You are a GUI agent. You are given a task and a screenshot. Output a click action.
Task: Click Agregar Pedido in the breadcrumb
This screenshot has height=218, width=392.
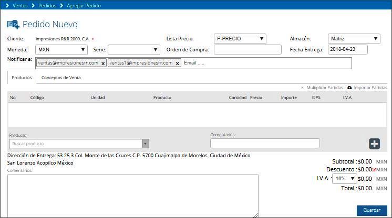point(84,5)
